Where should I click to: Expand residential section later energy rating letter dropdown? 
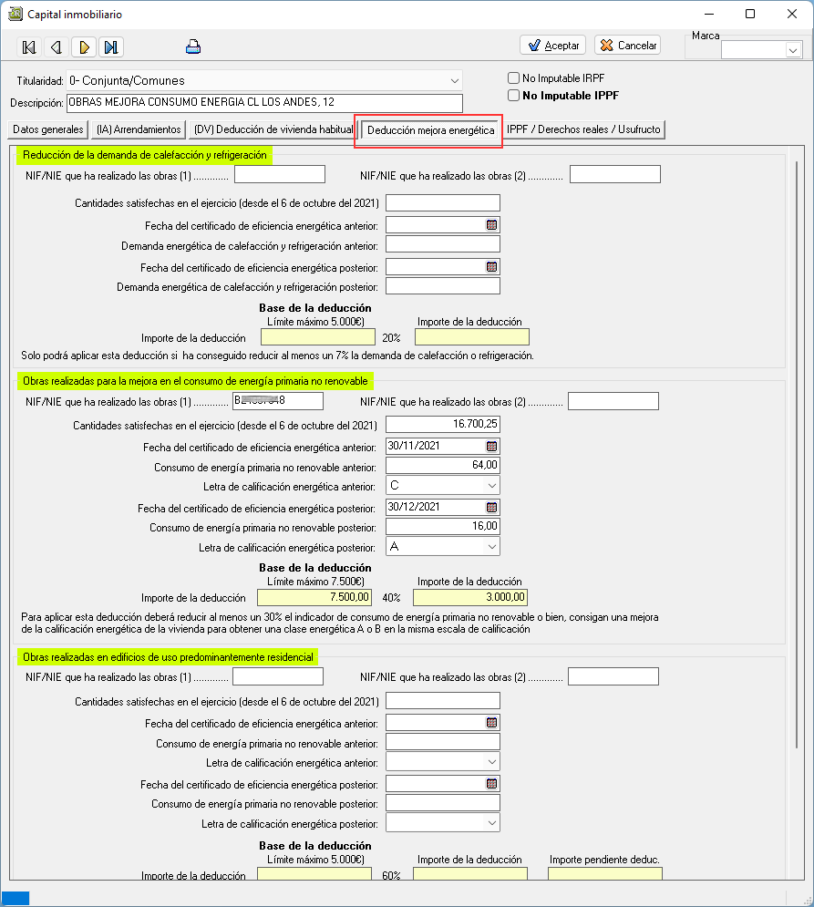[x=491, y=823]
